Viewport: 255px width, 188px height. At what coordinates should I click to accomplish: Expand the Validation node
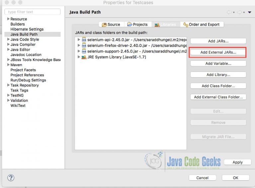pos(8,100)
